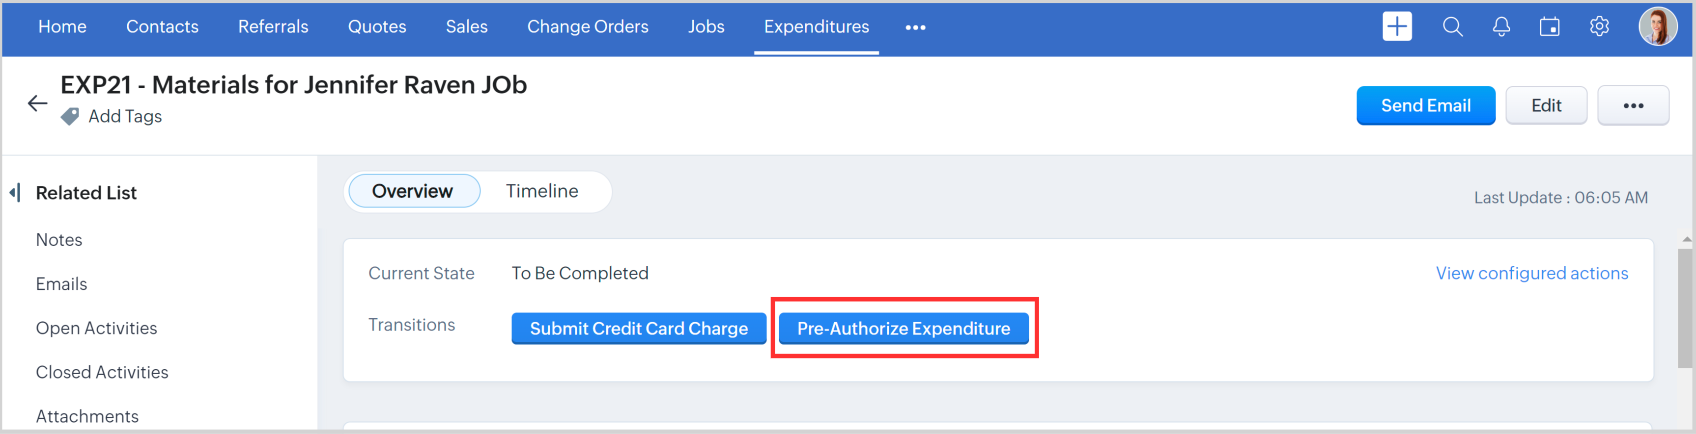Open the more actions ellipsis next to Edit
The image size is (1696, 434).
coord(1633,106)
